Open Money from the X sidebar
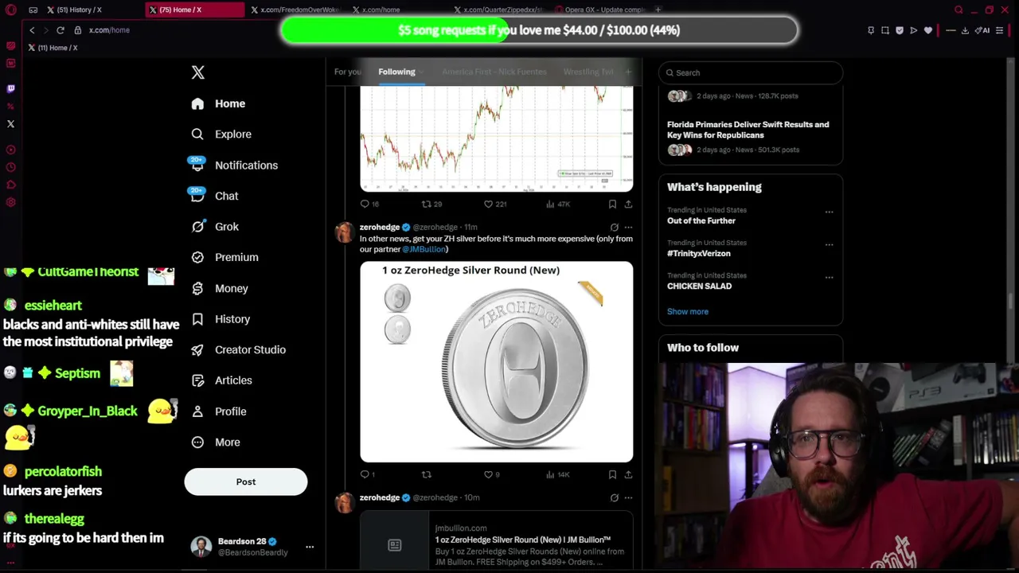 pos(220,288)
